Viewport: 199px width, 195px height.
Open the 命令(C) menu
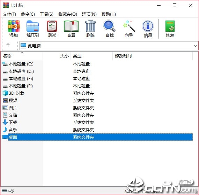[28, 14]
